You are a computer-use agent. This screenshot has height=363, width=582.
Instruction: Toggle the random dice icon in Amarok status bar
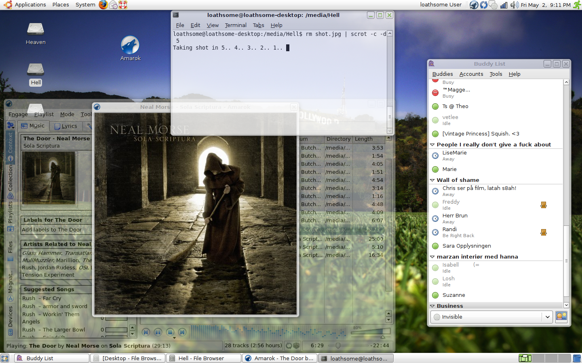(296, 346)
